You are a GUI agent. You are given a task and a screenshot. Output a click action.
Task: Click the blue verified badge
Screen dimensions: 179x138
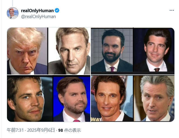pyautogui.click(x=57, y=11)
